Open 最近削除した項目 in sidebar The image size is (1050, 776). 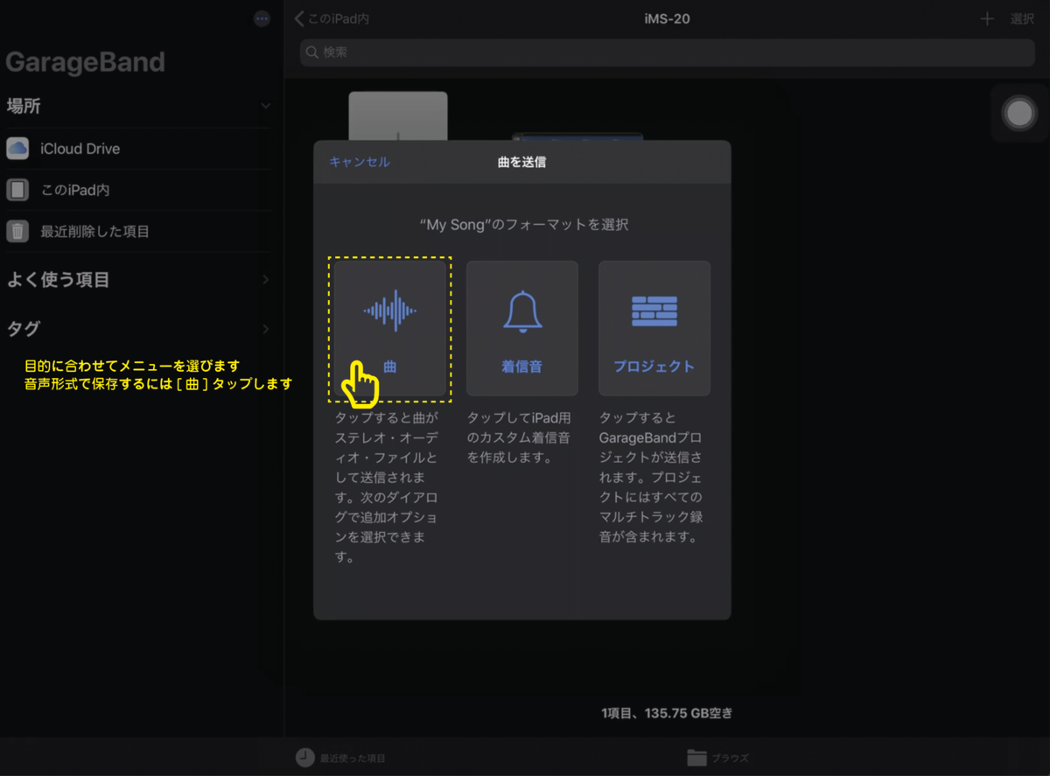(140, 232)
